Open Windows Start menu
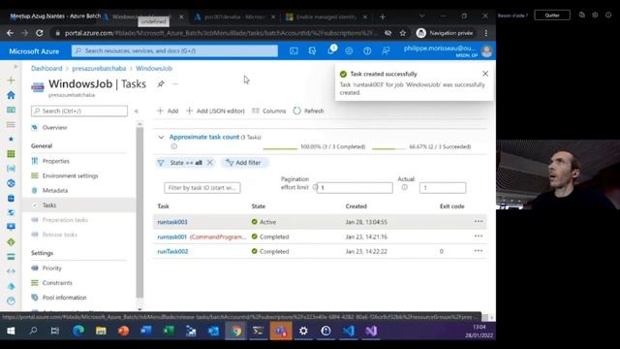The height and width of the screenshot is (349, 620). click(x=11, y=331)
